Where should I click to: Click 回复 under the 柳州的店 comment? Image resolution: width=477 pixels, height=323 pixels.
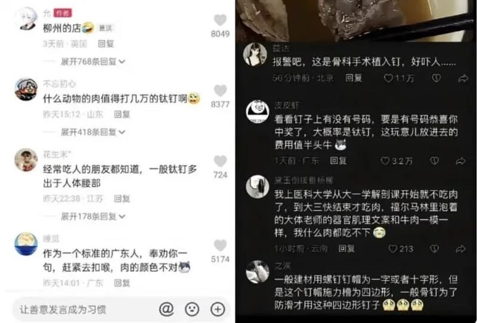(x=106, y=44)
